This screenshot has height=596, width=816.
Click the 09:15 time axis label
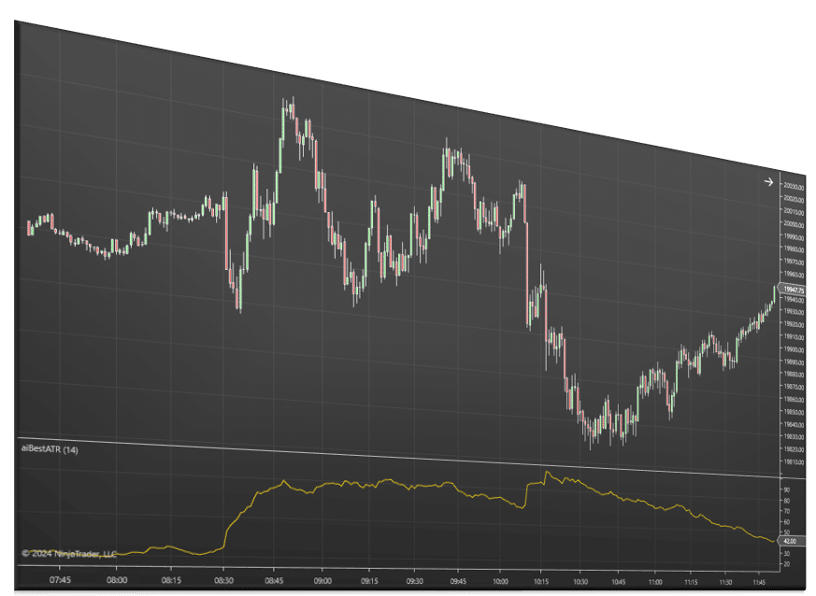tap(369, 581)
